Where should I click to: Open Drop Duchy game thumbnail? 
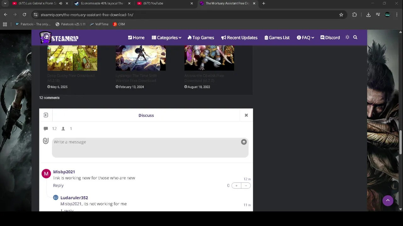[72, 58]
